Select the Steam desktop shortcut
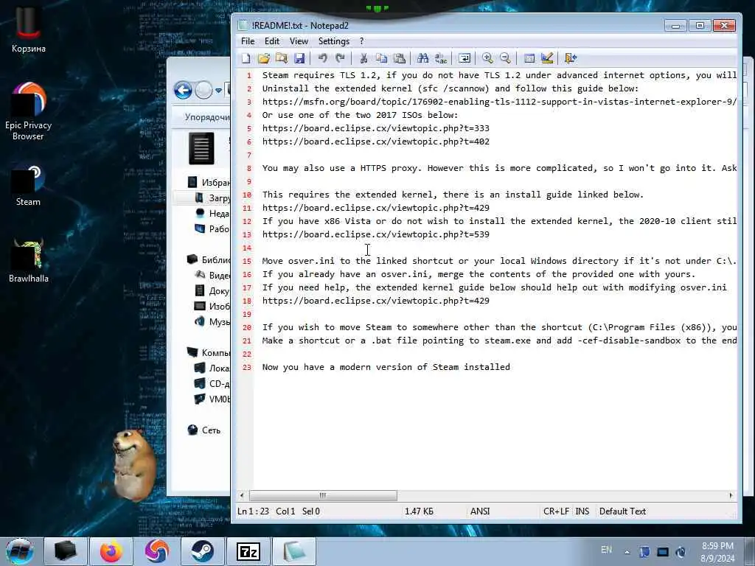Viewport: 755px width, 566px height. tap(29, 186)
